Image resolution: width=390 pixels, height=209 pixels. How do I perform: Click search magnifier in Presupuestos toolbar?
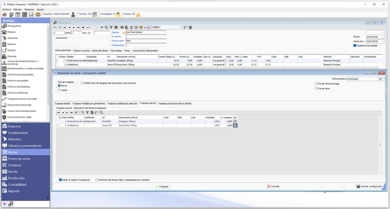point(107,27)
